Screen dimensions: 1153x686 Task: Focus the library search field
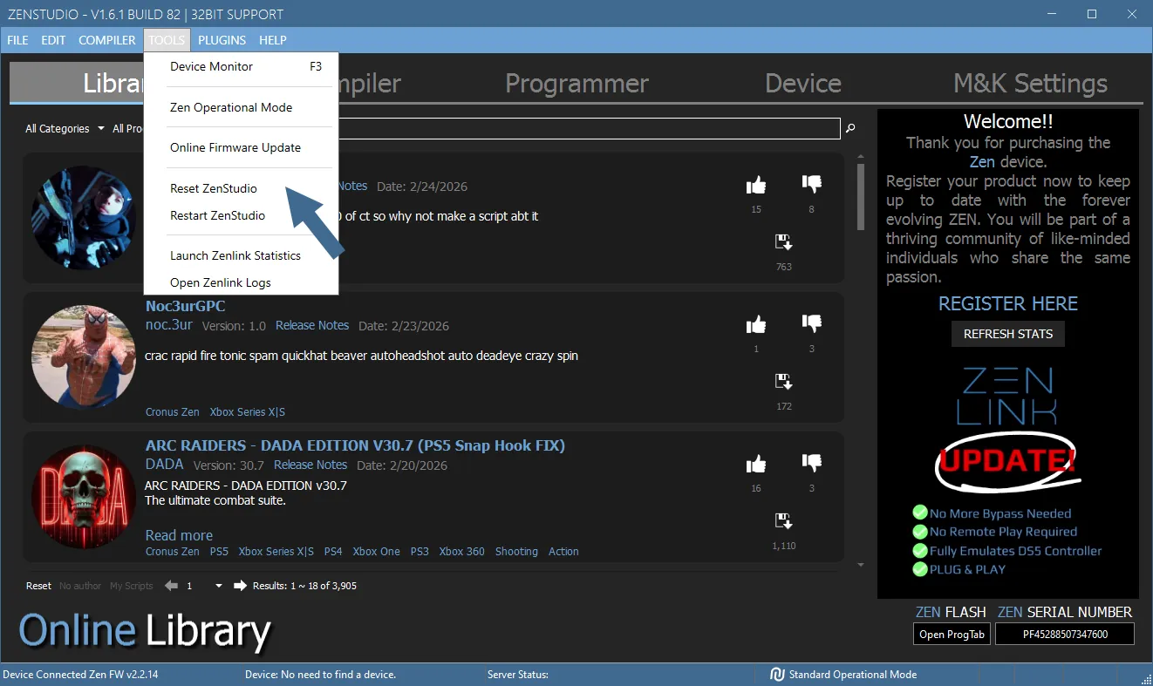click(589, 129)
